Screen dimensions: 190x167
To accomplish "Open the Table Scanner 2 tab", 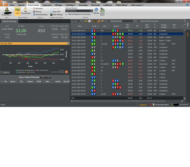I will point(137,5).
